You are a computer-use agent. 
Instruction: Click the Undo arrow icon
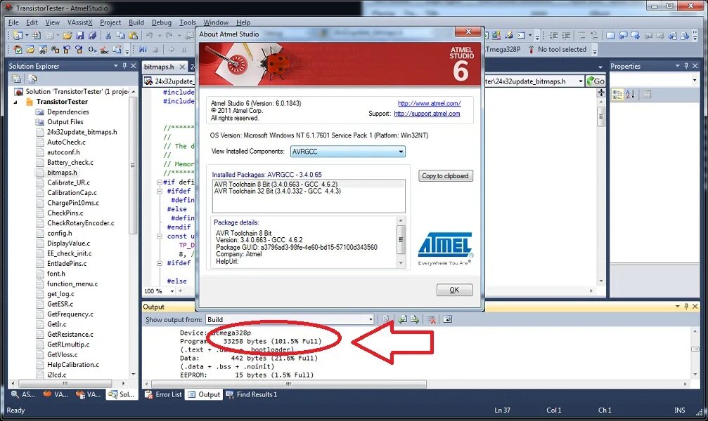pos(150,35)
